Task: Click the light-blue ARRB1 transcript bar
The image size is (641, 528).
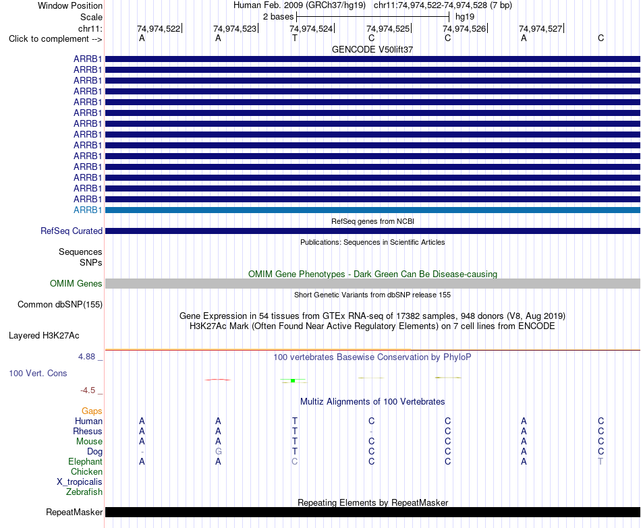Action: [372, 210]
